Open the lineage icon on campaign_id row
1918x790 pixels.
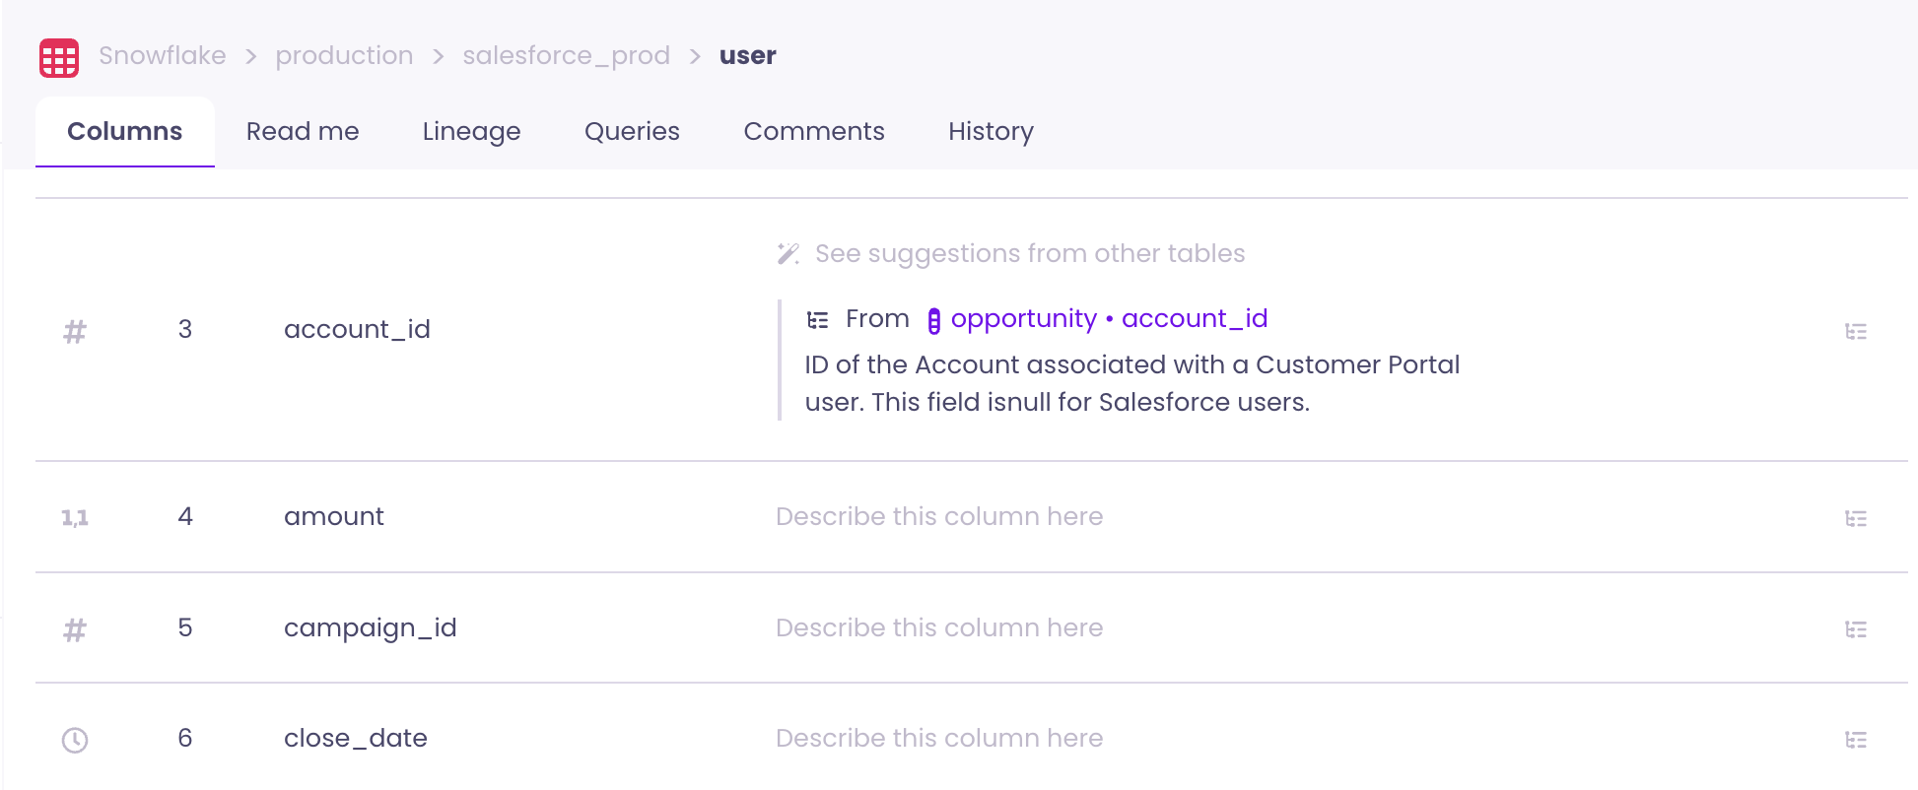tap(1855, 629)
